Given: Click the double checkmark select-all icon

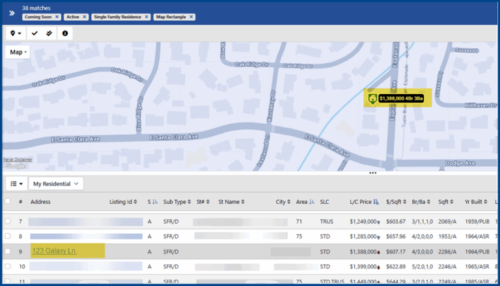Looking at the screenshot, I should [49, 33].
